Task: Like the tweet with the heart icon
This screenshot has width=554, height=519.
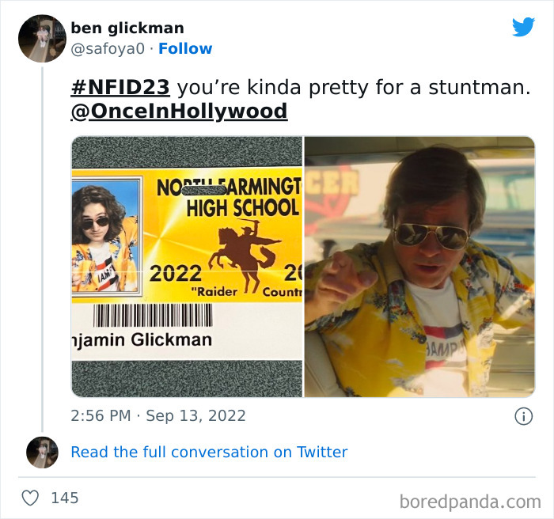Action: click(x=30, y=498)
